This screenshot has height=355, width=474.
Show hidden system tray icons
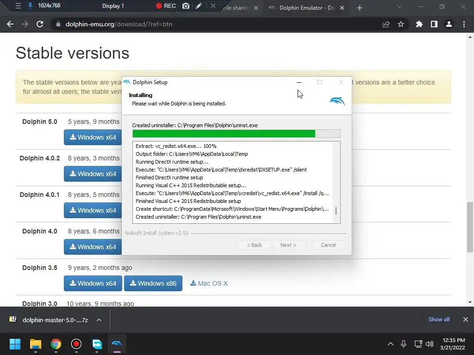(x=391, y=344)
